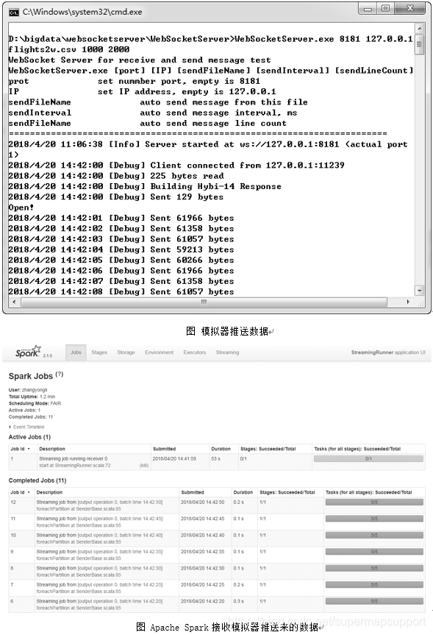This screenshot has height=635, width=433.
Task: Click the Spark logo
Action: coord(29,352)
